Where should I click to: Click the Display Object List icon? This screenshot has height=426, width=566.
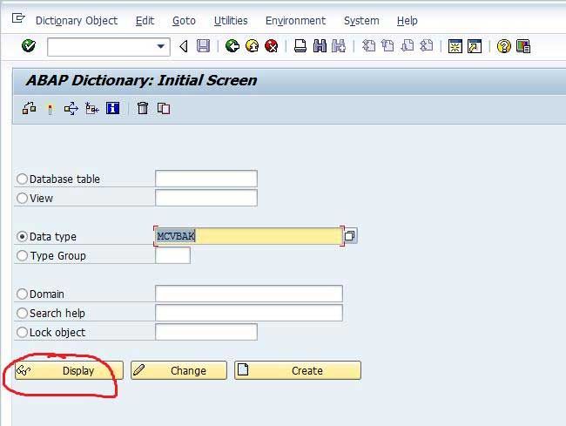[92, 108]
